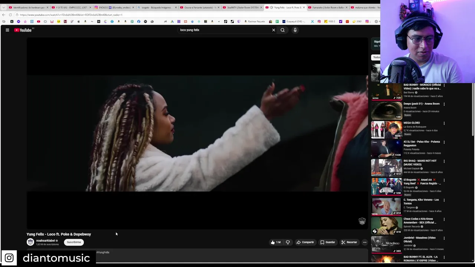Viewport: 475px width, 267px height.
Task: Open the noahsarklabel channel name link
Action: point(45,241)
